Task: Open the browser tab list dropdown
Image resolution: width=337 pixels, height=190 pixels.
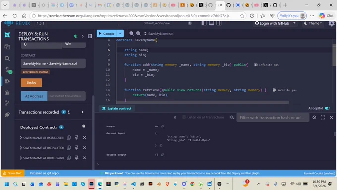Action: tap(5, 5)
